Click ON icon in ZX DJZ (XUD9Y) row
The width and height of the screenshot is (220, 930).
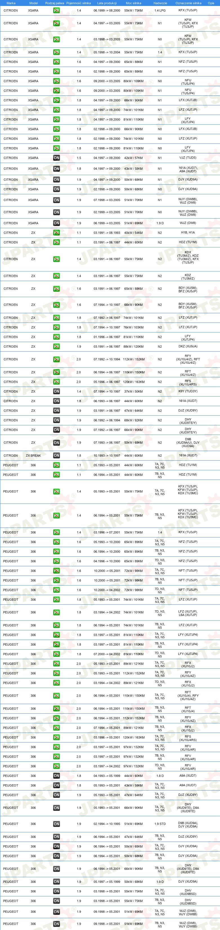point(57,410)
